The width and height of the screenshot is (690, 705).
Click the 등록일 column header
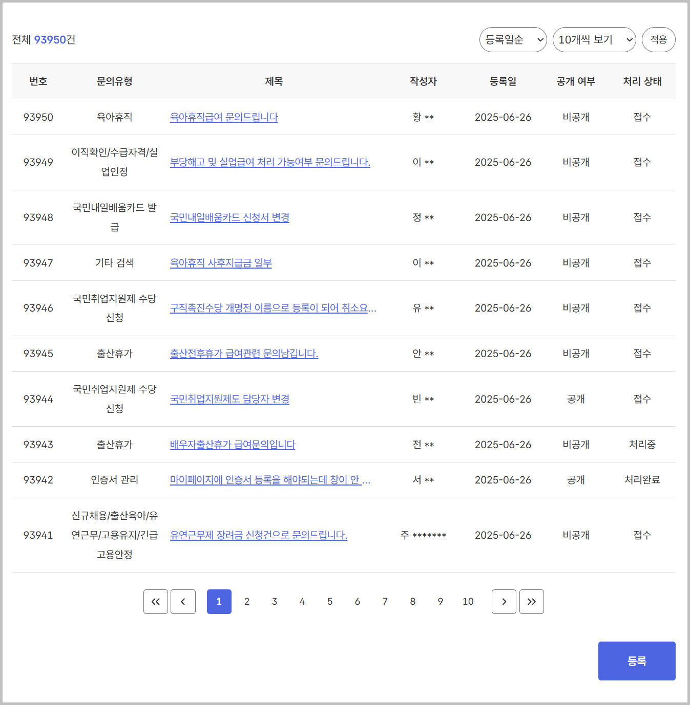[x=503, y=81]
